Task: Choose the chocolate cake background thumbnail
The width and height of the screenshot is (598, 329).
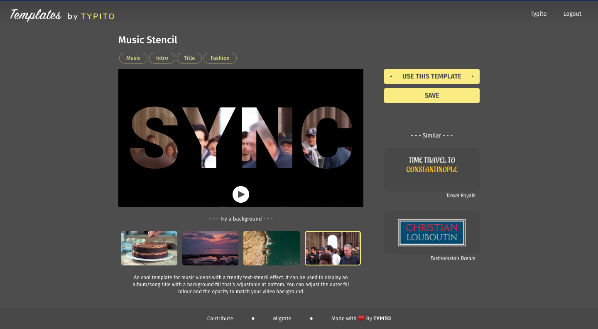Action: tap(149, 248)
